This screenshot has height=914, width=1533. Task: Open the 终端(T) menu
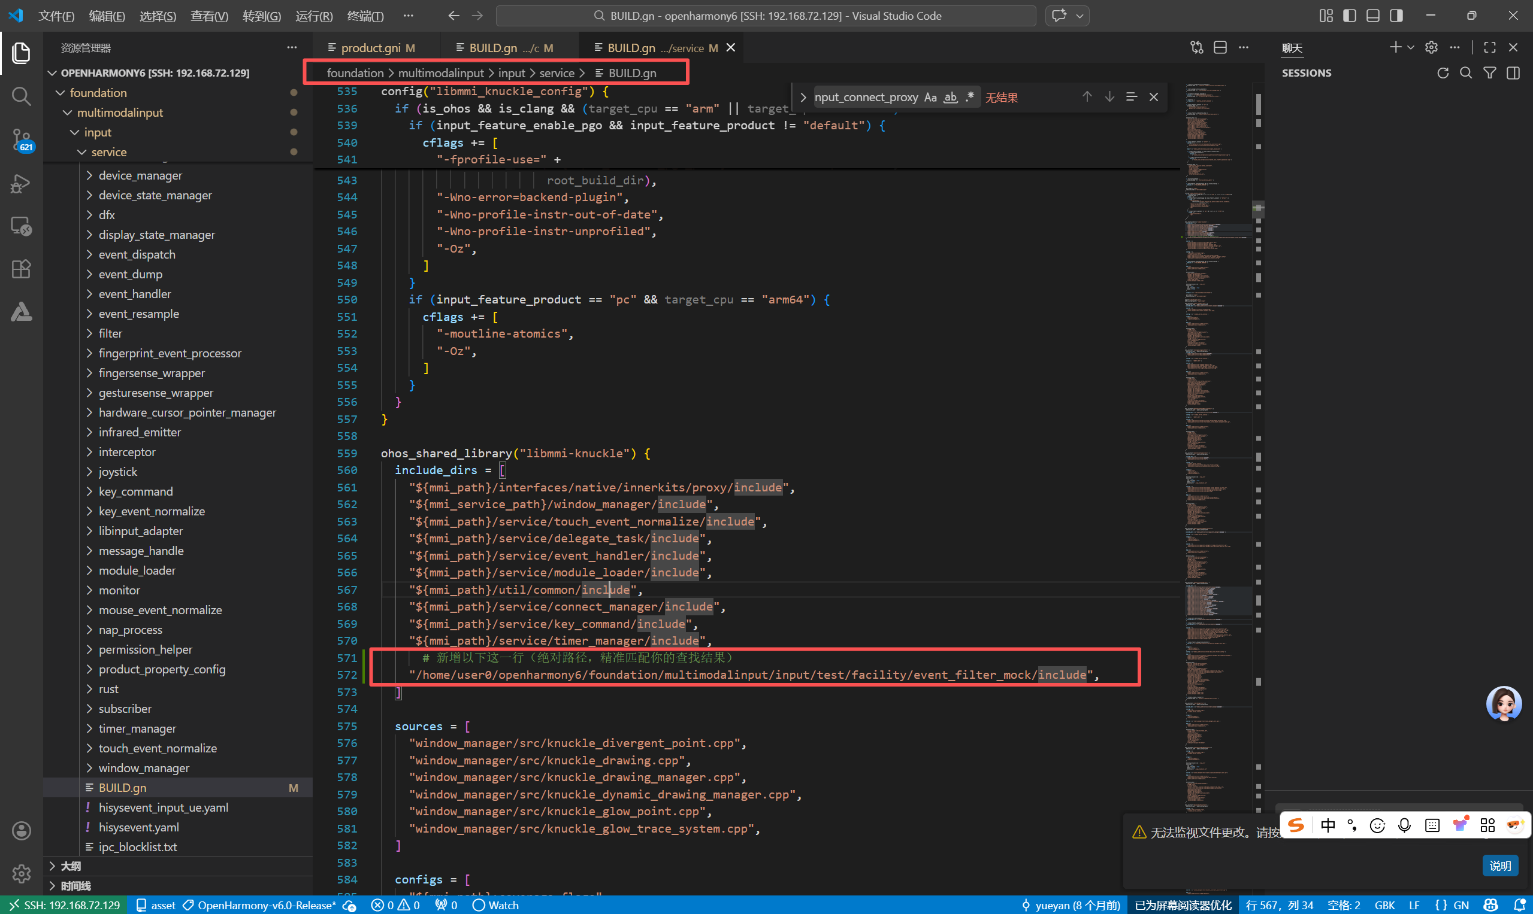365,16
